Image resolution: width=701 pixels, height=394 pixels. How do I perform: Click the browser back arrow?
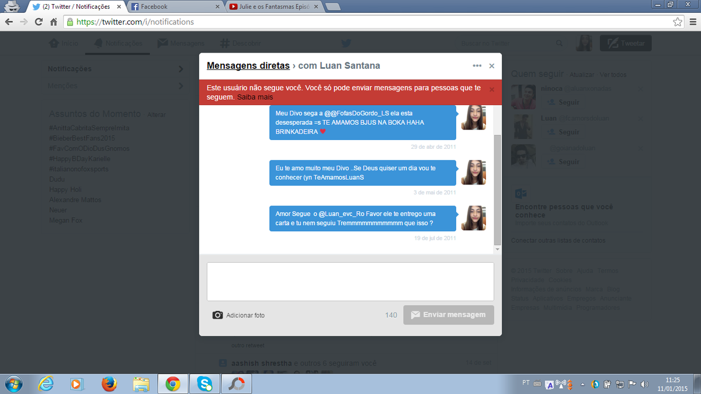[9, 22]
